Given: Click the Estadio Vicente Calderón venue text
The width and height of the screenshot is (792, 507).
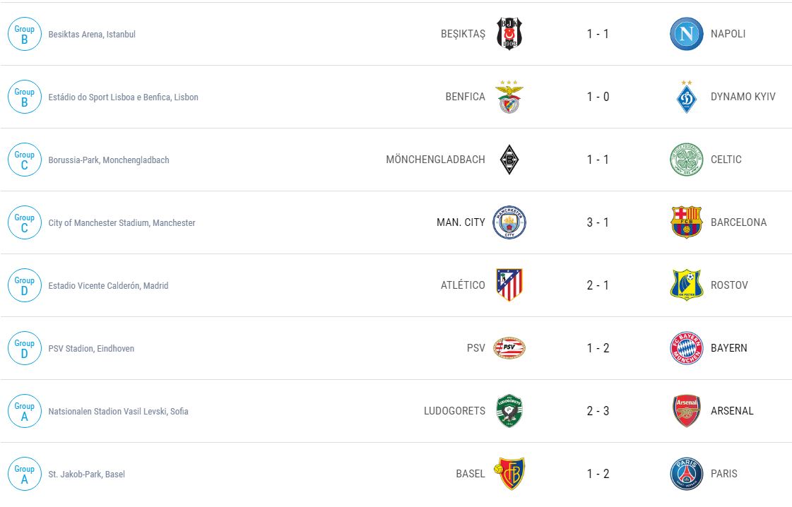Looking at the screenshot, I should [108, 286].
